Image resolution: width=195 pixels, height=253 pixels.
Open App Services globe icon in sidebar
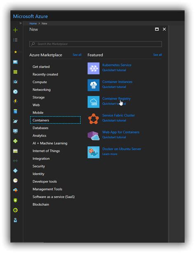15,92
